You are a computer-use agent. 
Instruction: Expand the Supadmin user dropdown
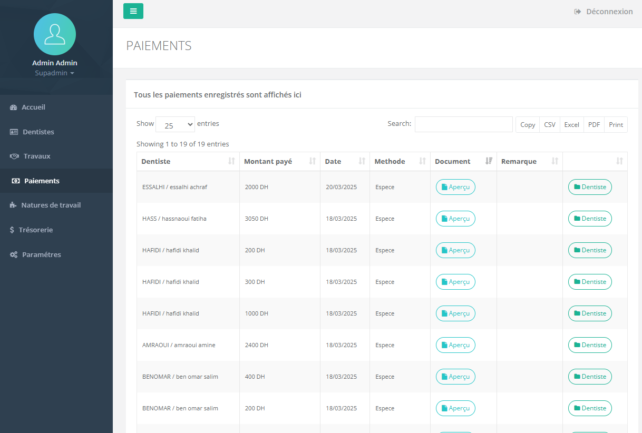pos(55,73)
